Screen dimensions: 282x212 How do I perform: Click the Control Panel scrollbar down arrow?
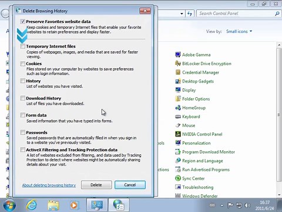point(279,195)
